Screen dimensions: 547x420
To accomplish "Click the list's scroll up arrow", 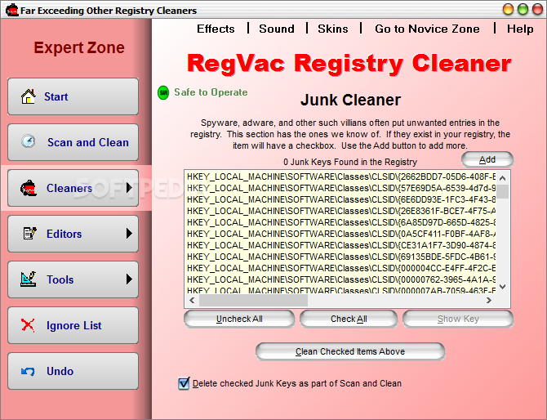I will click(x=503, y=178).
